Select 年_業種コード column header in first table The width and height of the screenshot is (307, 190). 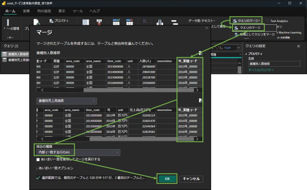click(190, 61)
